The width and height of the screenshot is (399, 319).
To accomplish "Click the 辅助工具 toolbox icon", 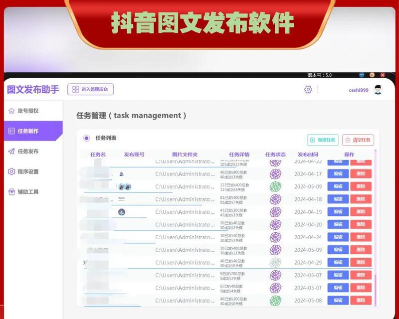I will click(11, 192).
